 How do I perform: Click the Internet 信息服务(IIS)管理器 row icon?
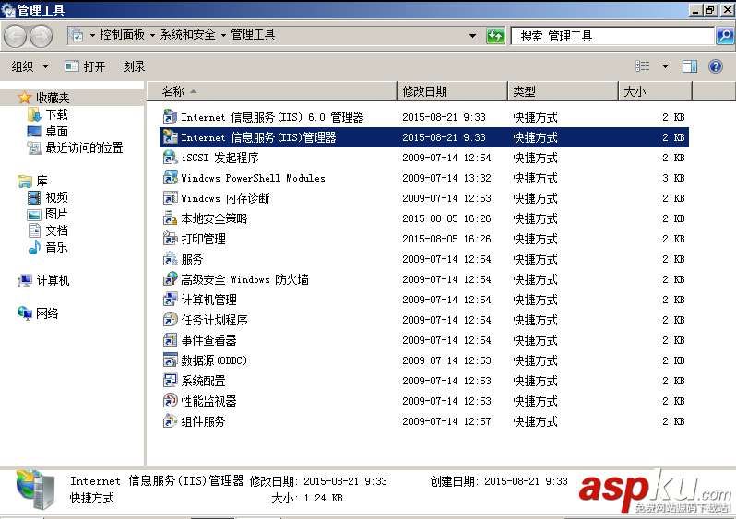[x=170, y=137]
